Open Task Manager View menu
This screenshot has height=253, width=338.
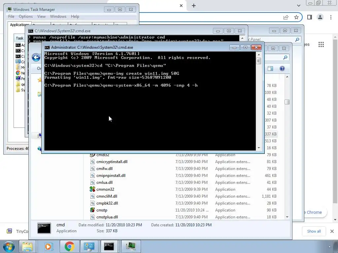click(x=41, y=16)
